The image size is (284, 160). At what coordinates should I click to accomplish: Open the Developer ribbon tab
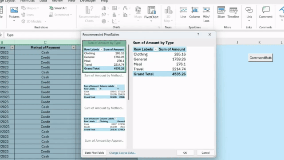(x=88, y=1)
